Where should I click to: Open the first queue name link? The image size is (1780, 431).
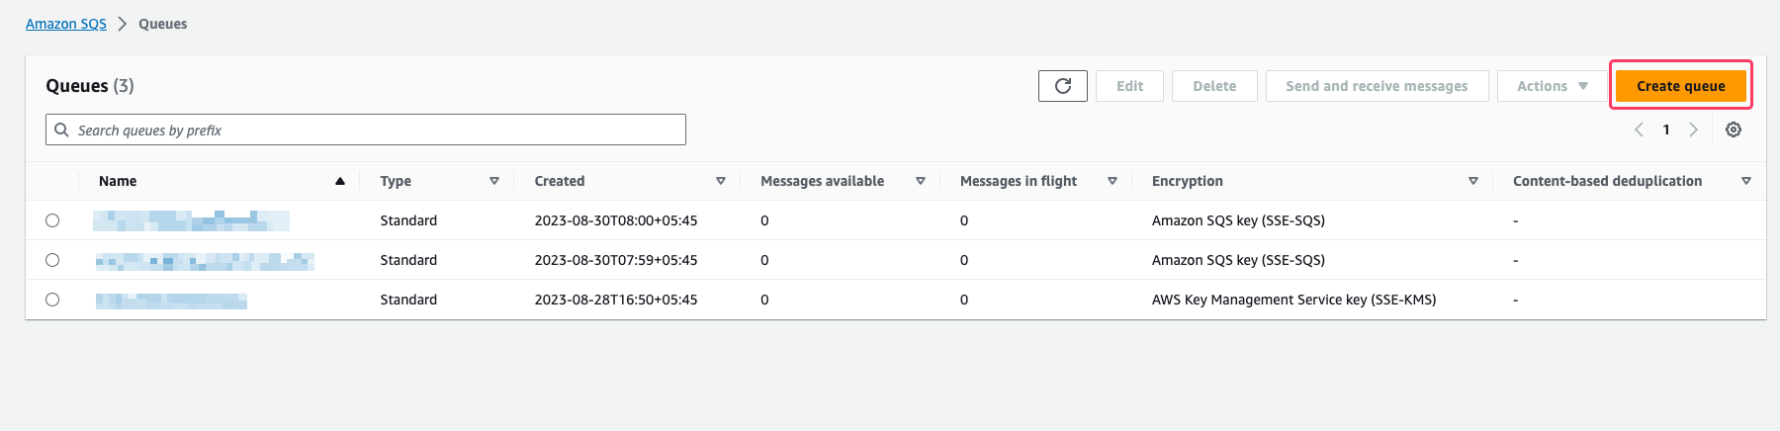191,220
